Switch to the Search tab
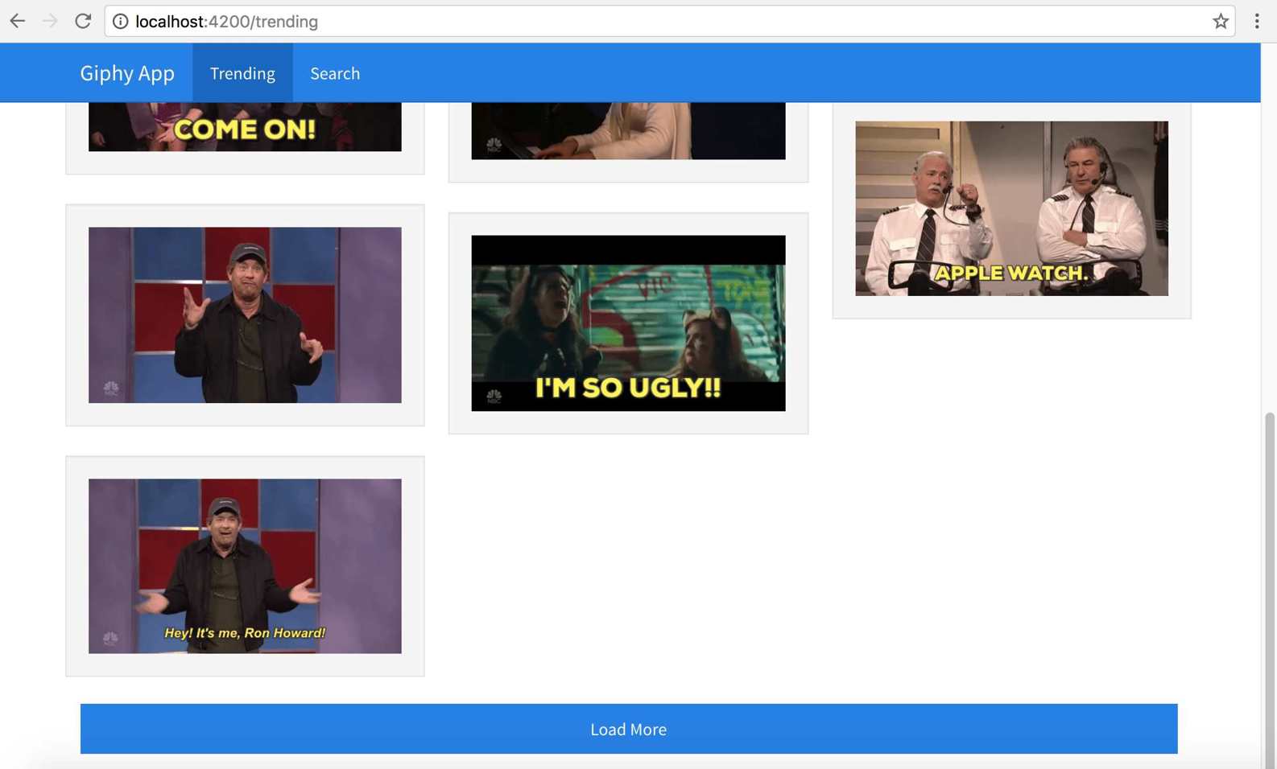The image size is (1277, 769). pyautogui.click(x=335, y=73)
